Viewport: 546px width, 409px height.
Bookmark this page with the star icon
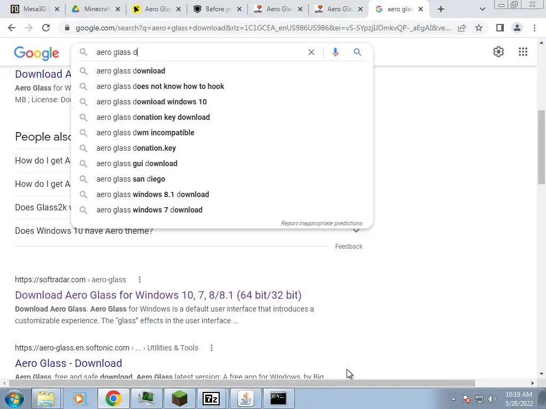479,28
